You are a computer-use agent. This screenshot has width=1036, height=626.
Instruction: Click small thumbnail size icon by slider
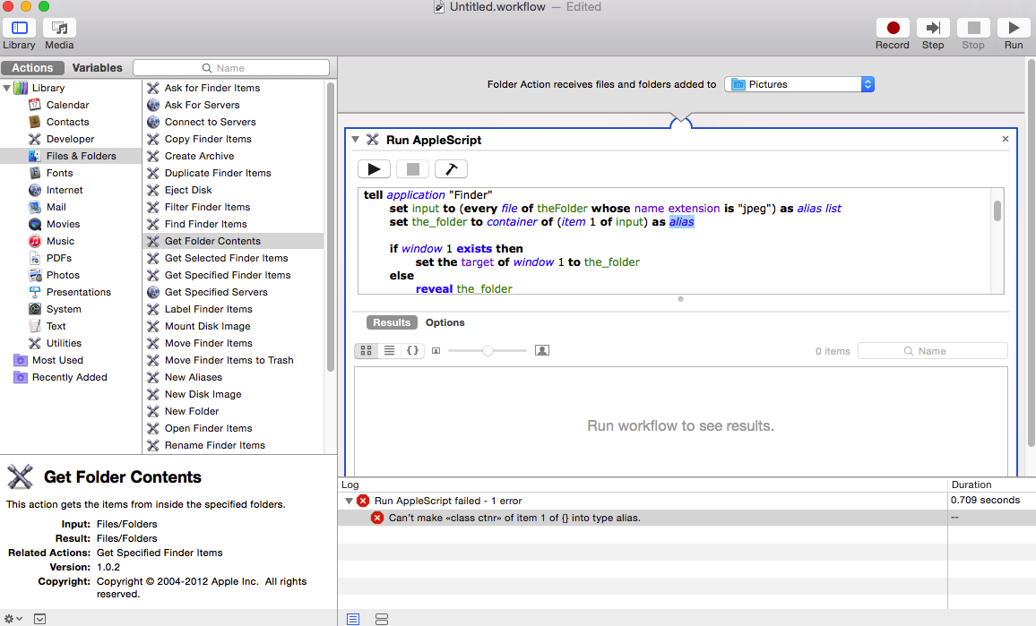coord(436,351)
